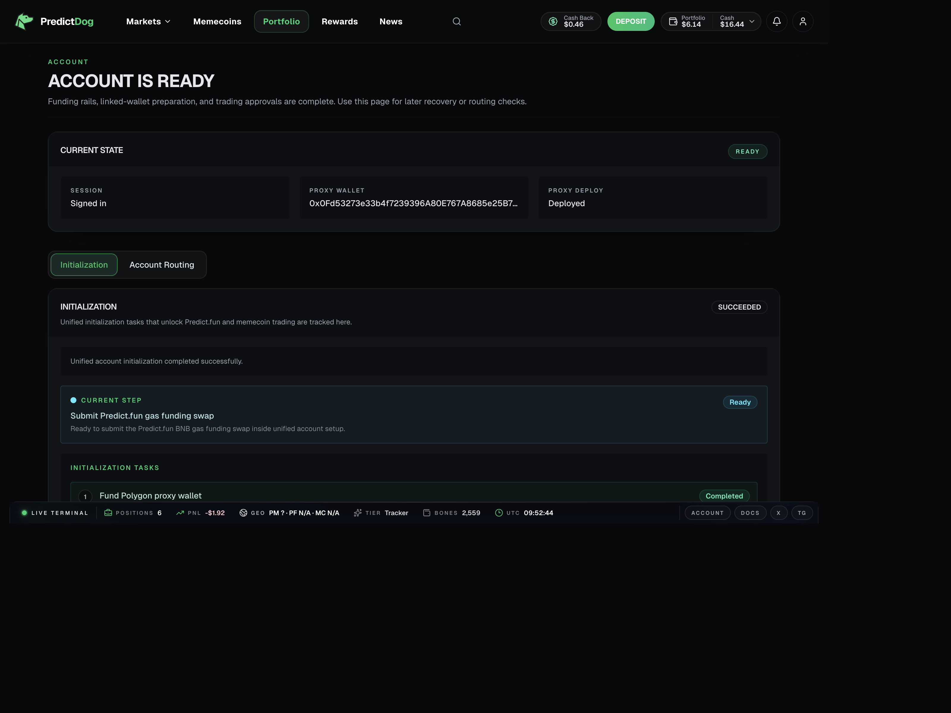
Task: Select the proxy wallet address 0x0Fd53273e...
Action: 413,203
